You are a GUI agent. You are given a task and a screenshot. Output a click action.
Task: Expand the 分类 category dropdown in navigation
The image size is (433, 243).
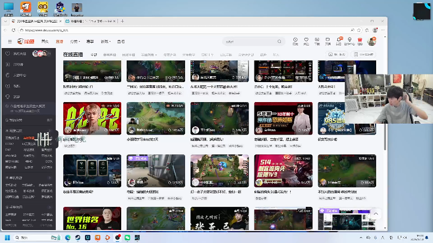75,42
